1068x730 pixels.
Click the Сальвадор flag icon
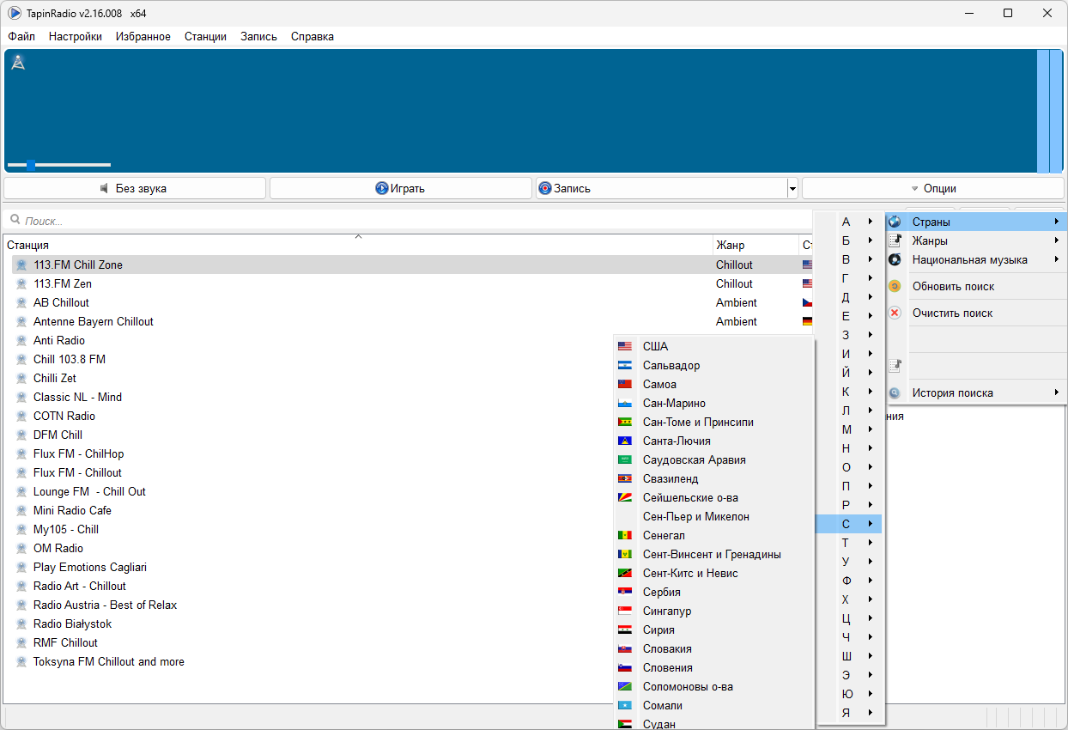click(x=625, y=365)
